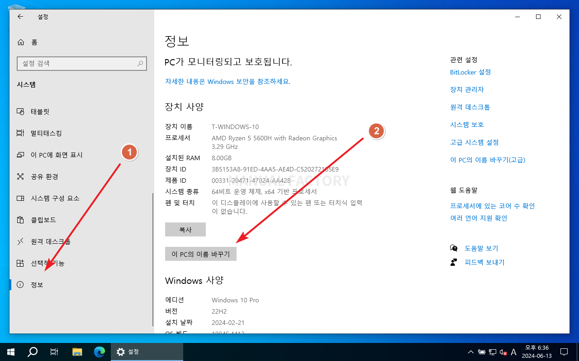Open the Windows Start button

pyautogui.click(x=11, y=352)
